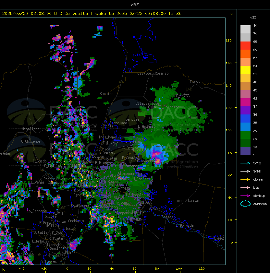Screen dimensions: 270x273
Task: Click the 'Ugarteche' map label
Action: (80, 206)
